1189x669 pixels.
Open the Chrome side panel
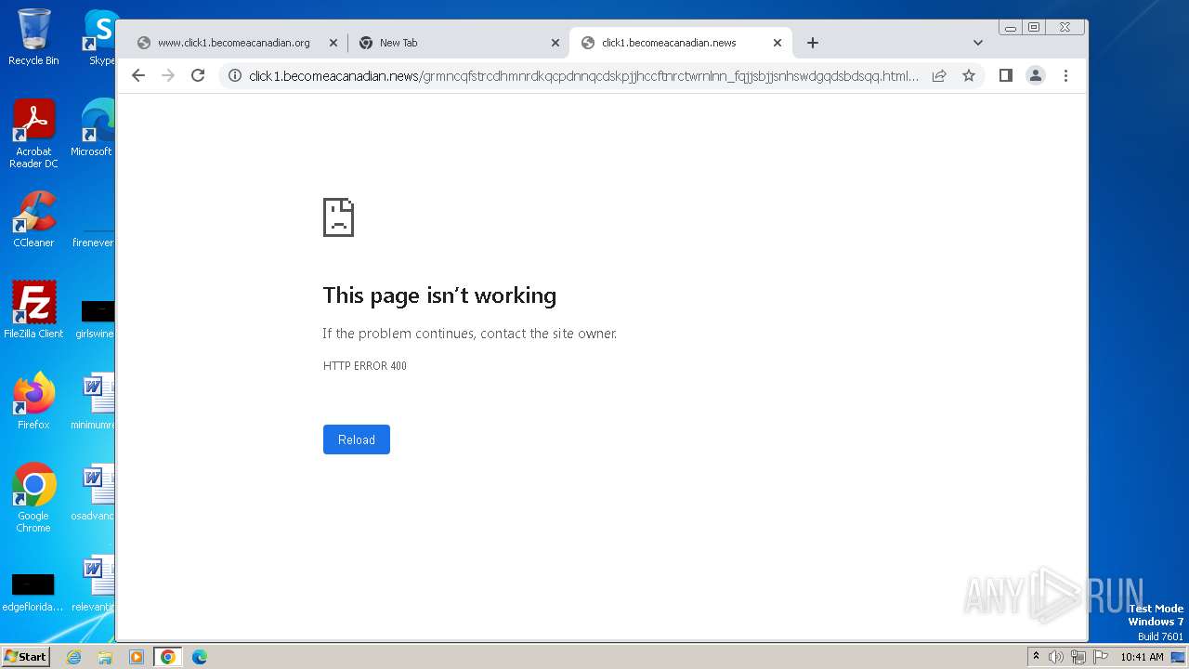click(x=1005, y=75)
